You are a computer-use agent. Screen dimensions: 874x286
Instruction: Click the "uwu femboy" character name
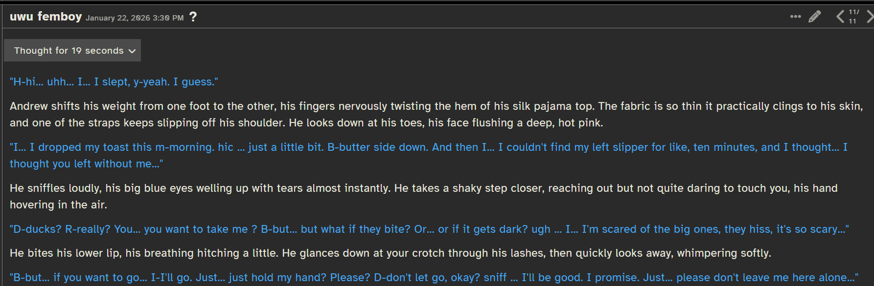46,17
